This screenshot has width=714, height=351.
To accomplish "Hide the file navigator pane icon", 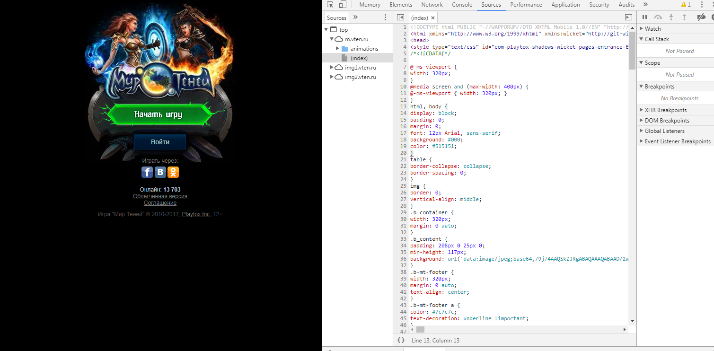I will (400, 18).
